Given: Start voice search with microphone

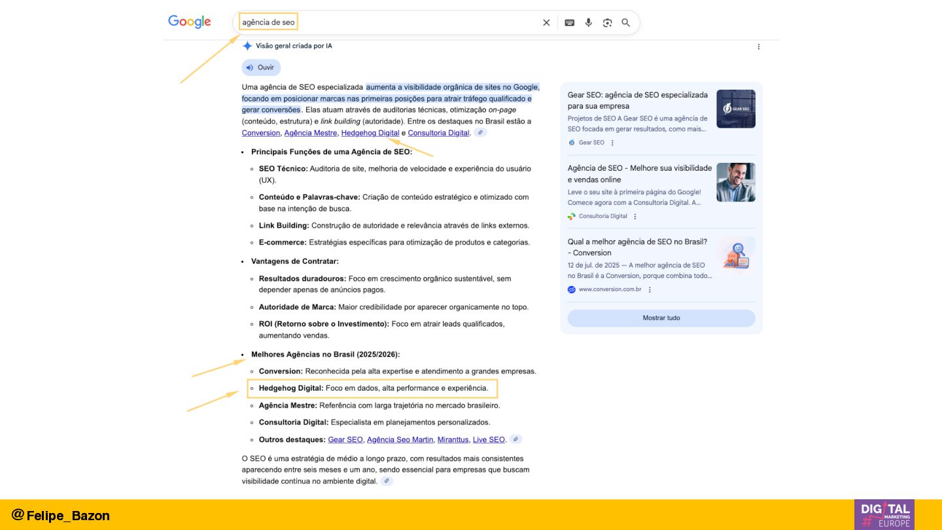Looking at the screenshot, I should 588,22.
